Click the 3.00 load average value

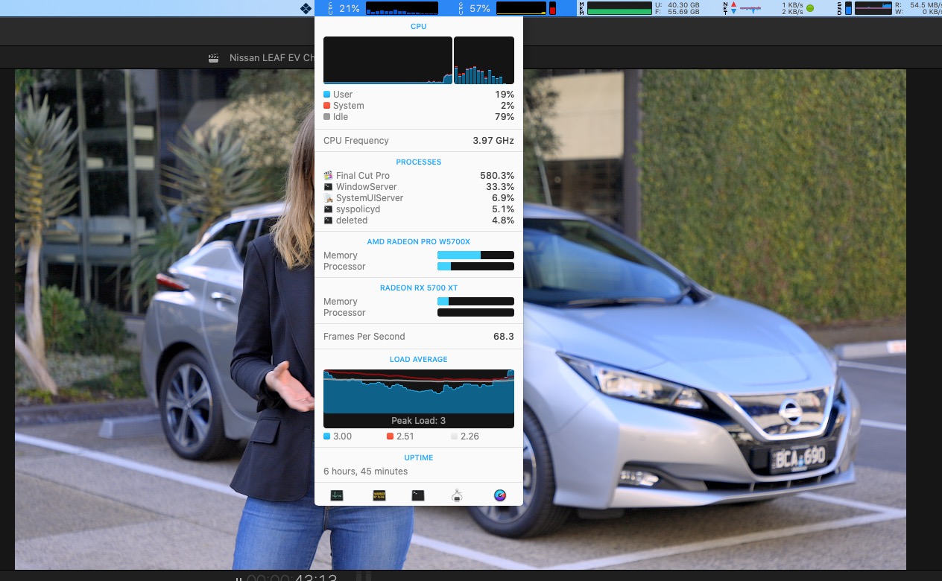(x=342, y=436)
